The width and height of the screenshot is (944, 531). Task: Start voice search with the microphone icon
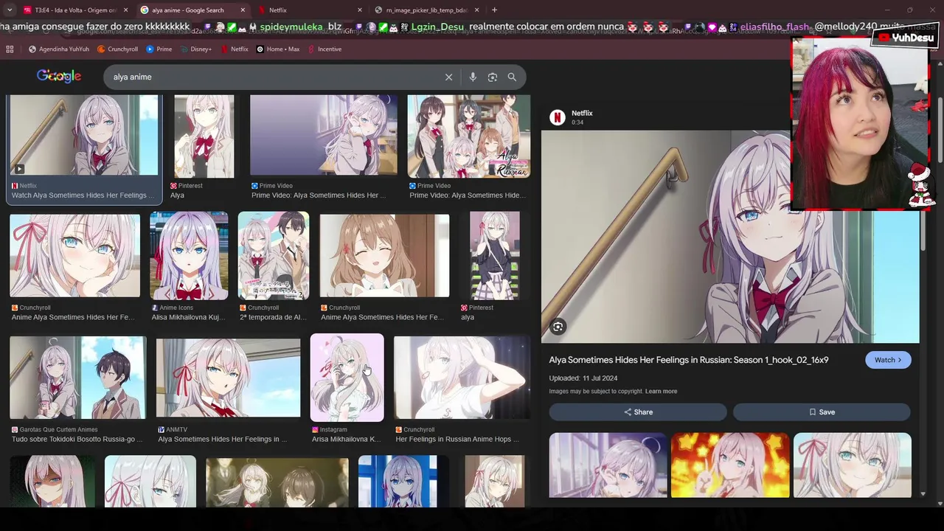pyautogui.click(x=473, y=77)
